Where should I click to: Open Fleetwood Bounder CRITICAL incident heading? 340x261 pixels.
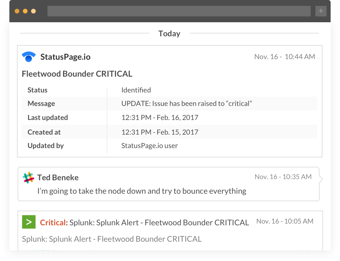point(77,74)
